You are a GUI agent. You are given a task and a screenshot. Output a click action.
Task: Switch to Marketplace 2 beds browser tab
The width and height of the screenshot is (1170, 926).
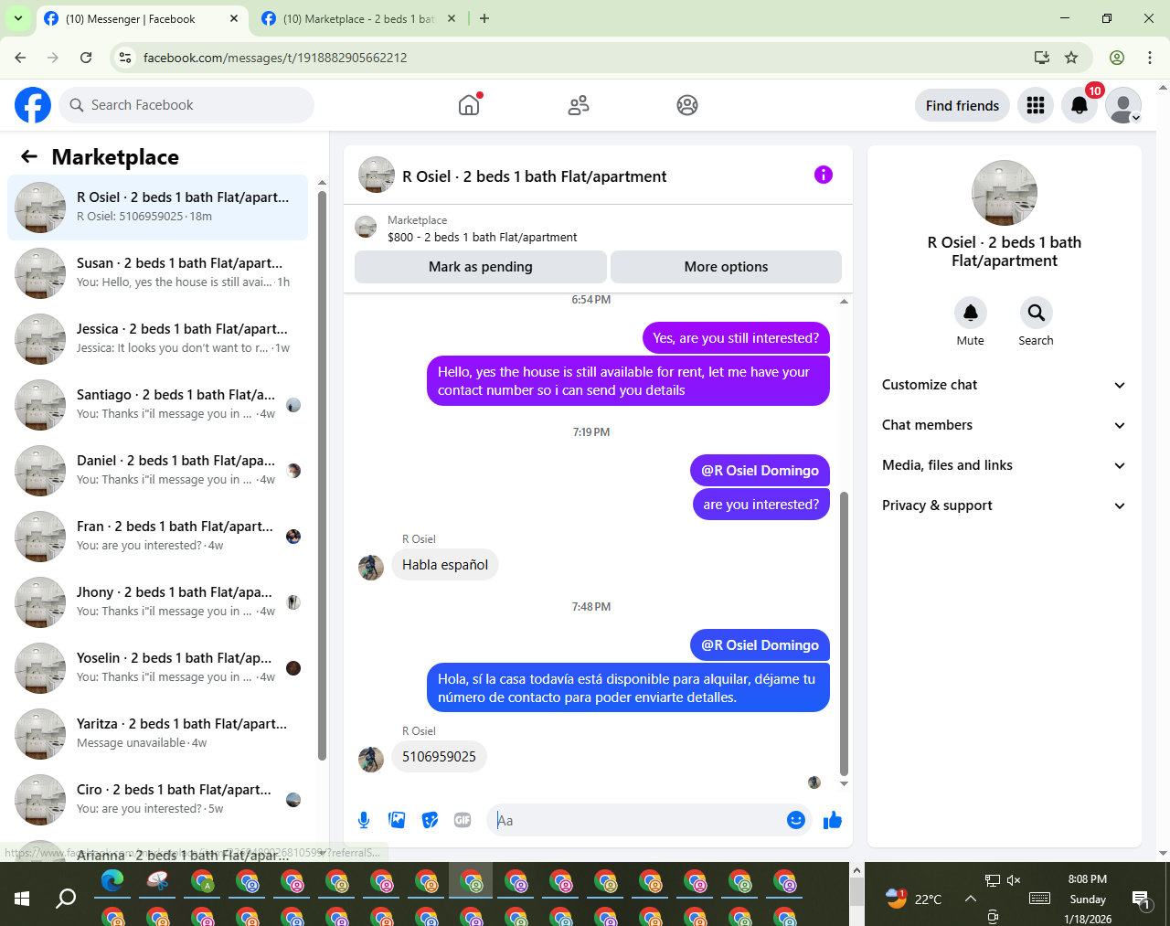[x=358, y=18]
